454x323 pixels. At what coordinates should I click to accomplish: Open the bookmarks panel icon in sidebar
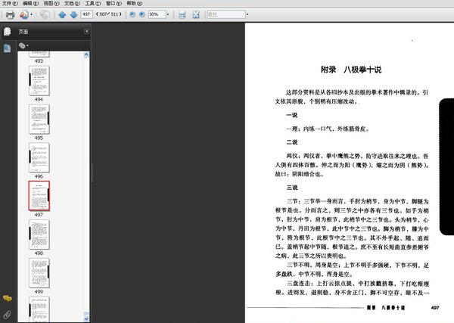click(x=7, y=48)
